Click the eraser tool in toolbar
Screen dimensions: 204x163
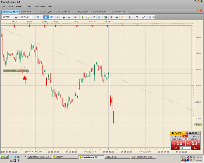pos(144,17)
